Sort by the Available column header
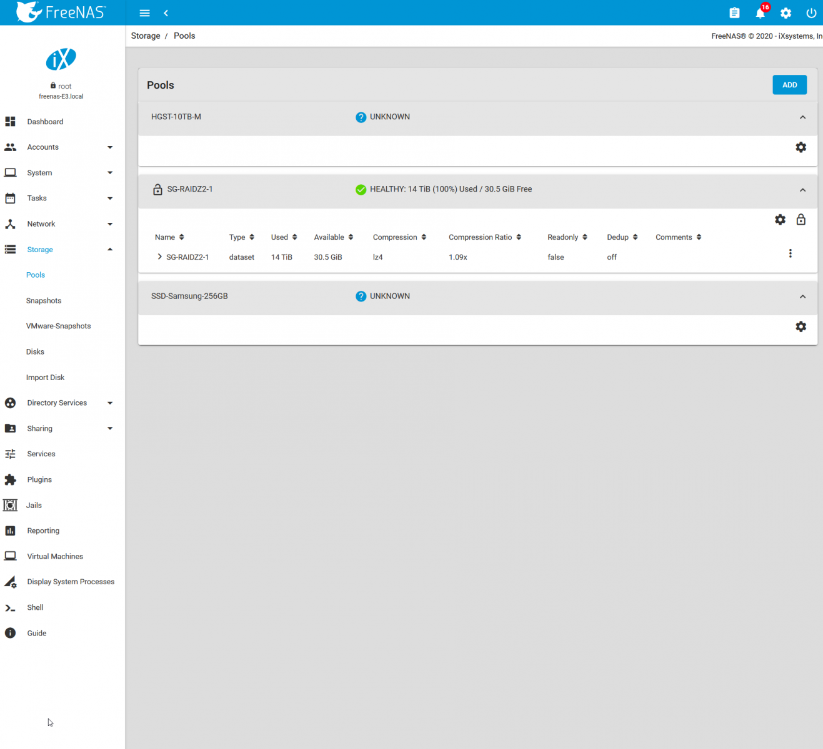The image size is (823, 749). coord(334,237)
